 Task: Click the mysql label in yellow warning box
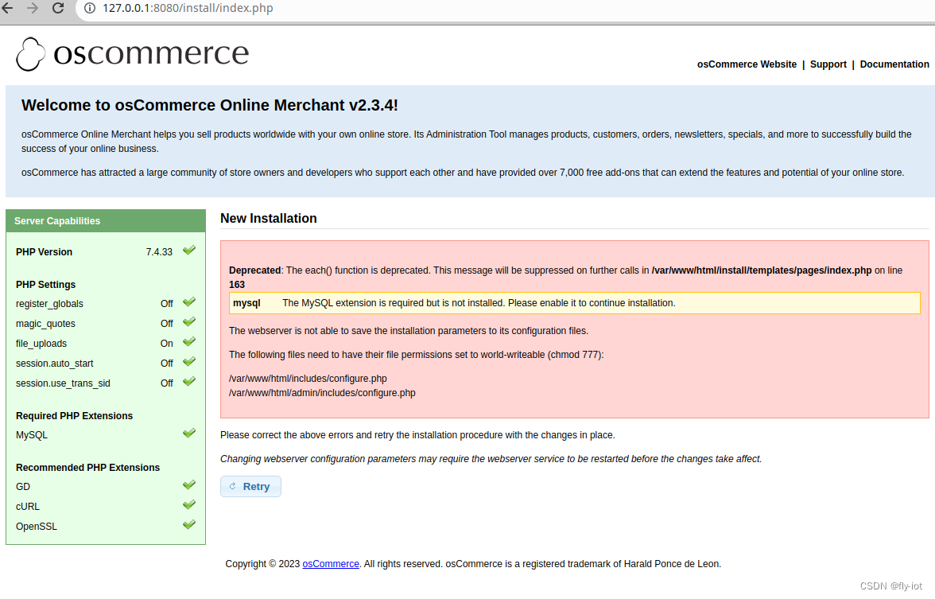[x=246, y=303]
